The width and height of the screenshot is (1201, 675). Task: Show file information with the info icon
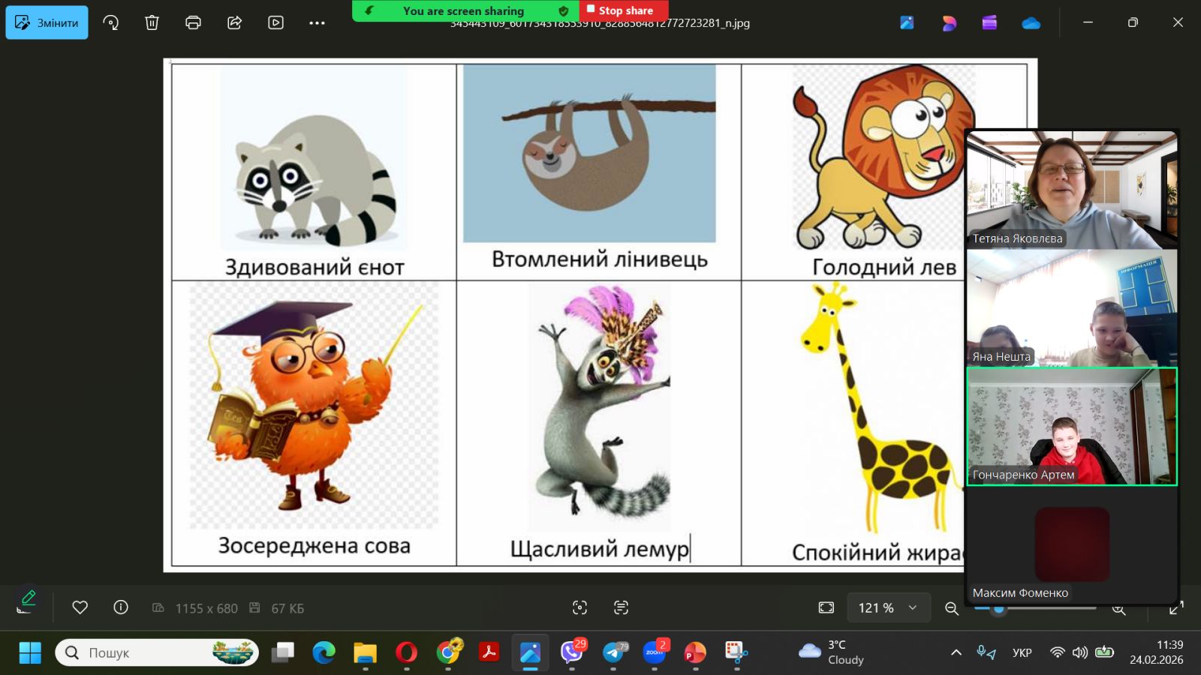(x=121, y=607)
